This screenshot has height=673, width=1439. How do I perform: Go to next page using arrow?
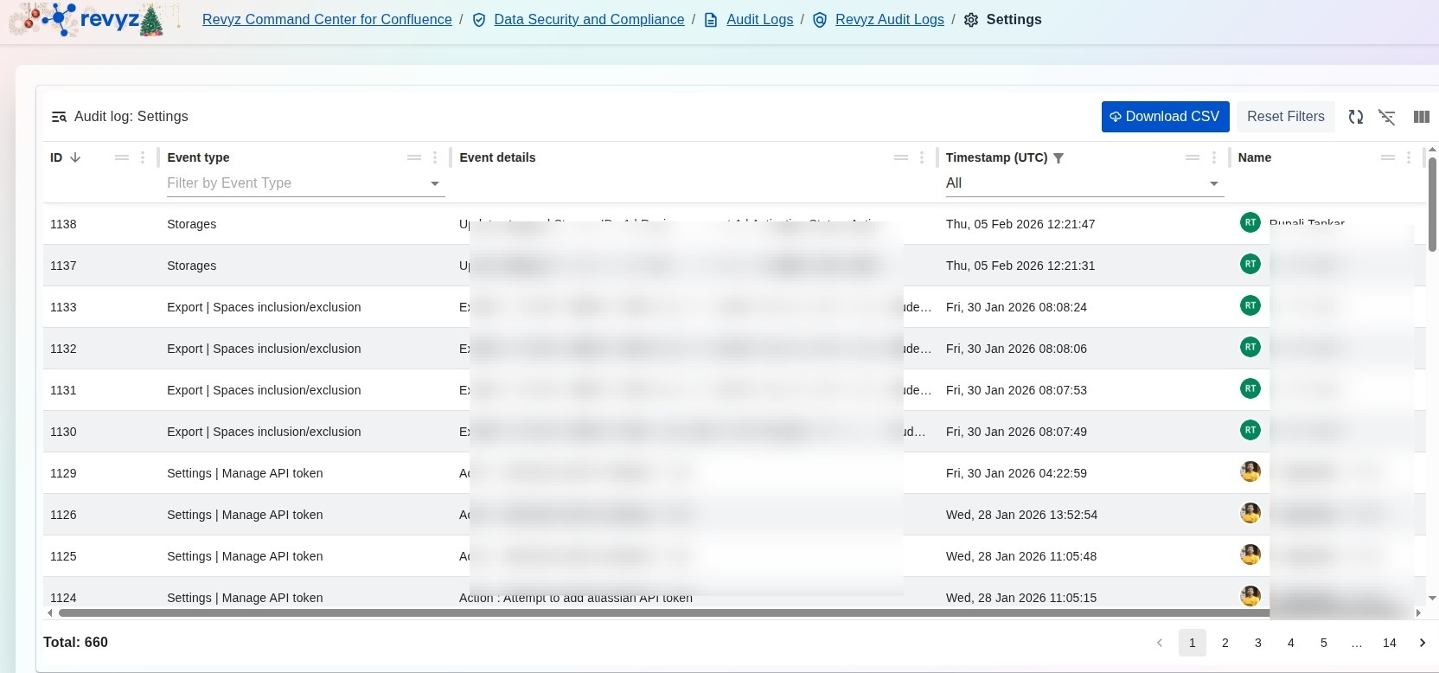coord(1422,643)
